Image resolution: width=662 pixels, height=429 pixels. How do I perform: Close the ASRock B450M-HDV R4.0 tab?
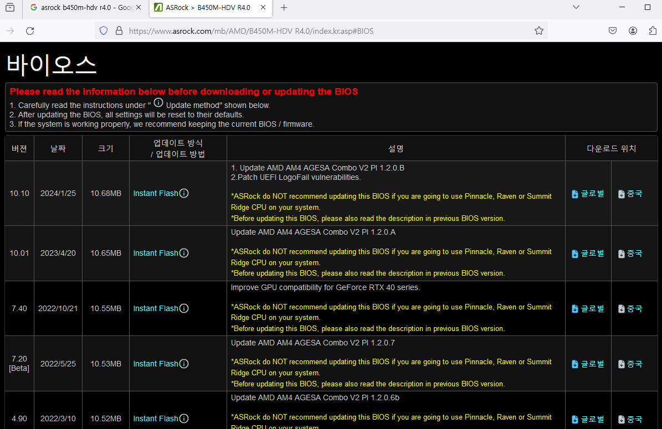(263, 8)
